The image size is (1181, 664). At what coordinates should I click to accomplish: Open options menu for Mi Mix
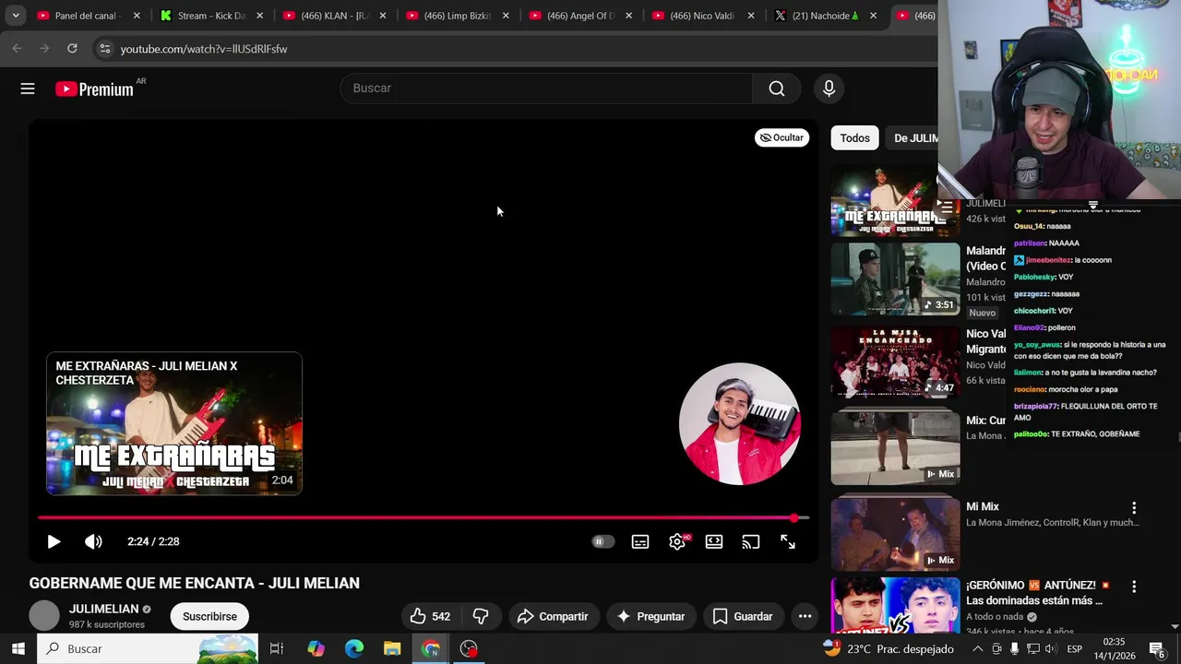point(1134,507)
